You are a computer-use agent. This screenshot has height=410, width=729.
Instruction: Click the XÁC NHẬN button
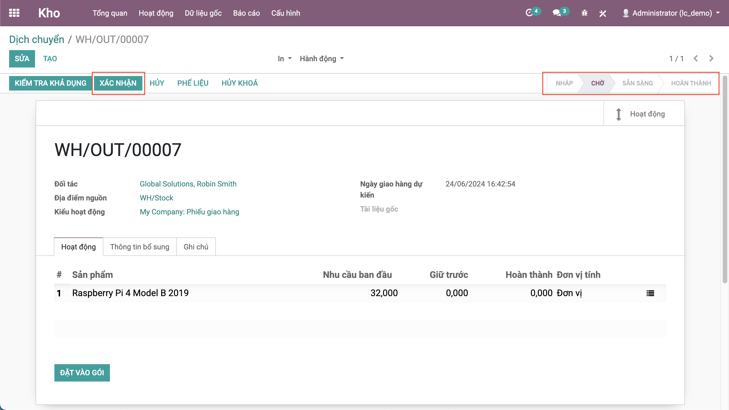pyautogui.click(x=118, y=83)
